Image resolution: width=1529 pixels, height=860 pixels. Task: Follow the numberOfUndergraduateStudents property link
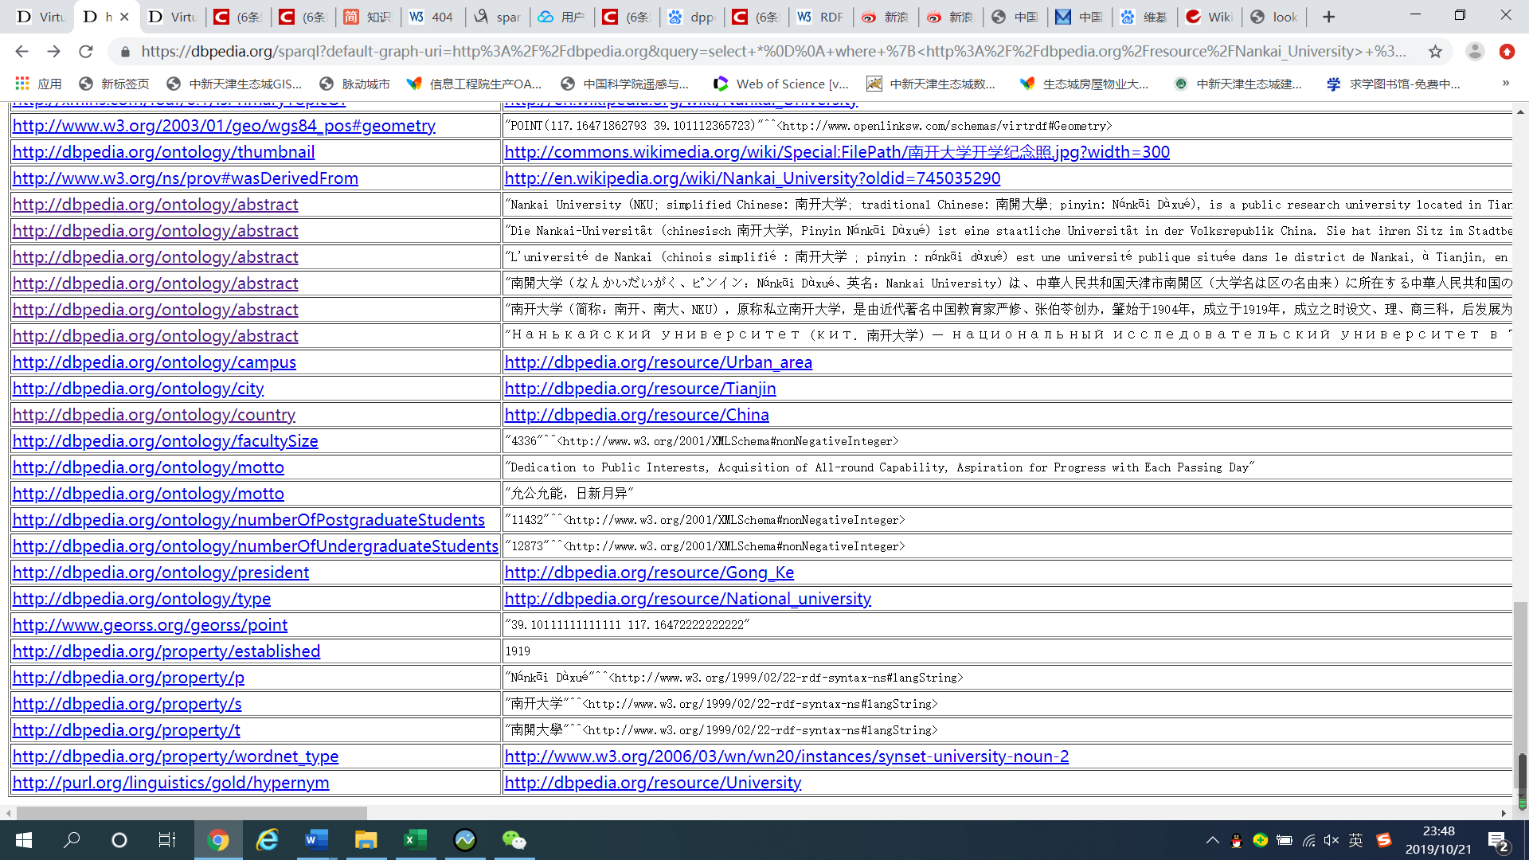click(256, 546)
